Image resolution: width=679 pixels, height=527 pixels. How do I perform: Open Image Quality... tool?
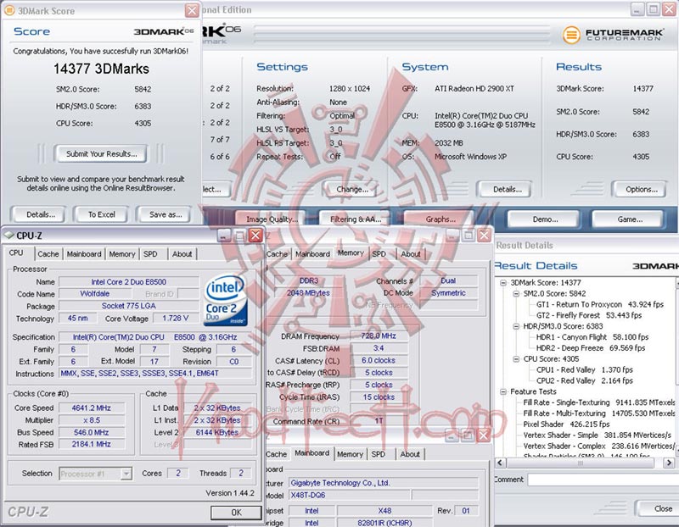click(x=272, y=219)
